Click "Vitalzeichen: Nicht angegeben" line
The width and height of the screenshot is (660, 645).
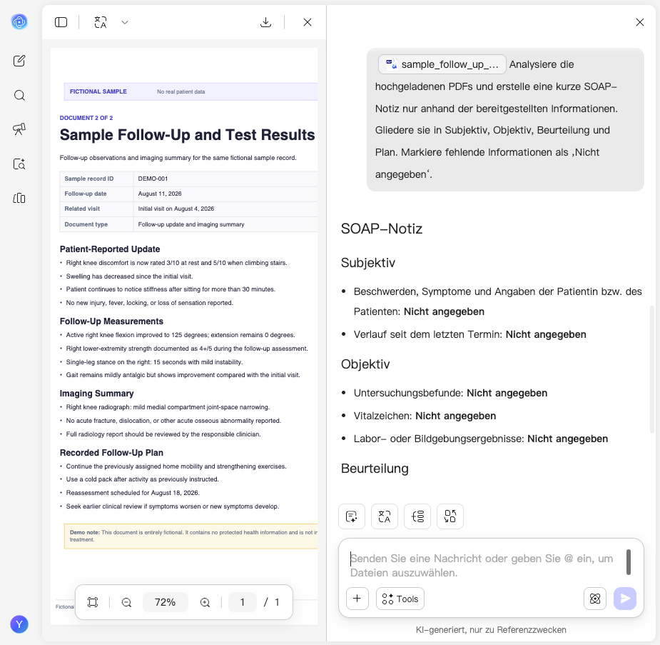pyautogui.click(x=425, y=416)
